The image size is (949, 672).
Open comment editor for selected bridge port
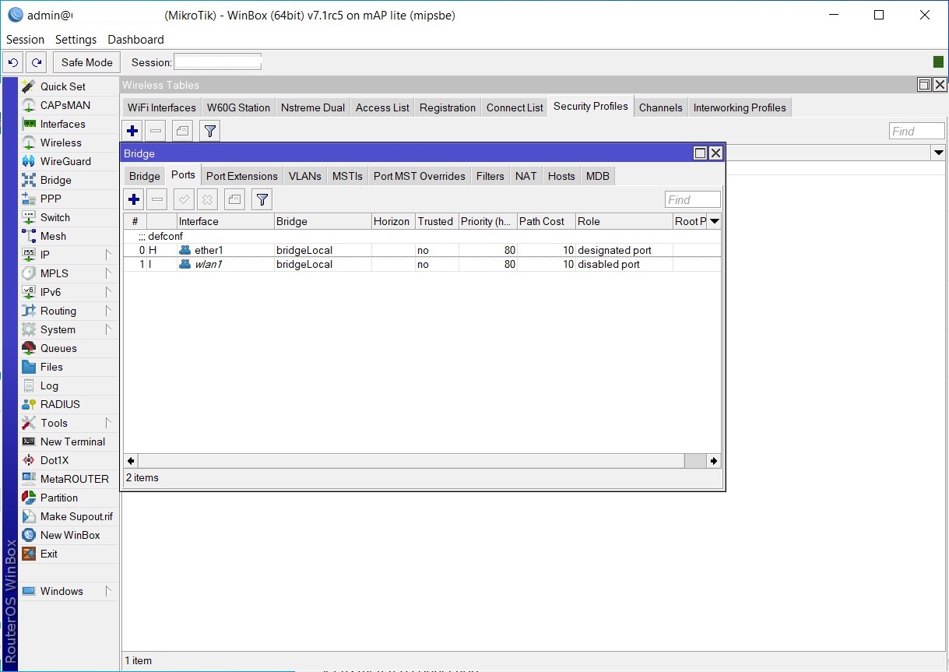[234, 199]
